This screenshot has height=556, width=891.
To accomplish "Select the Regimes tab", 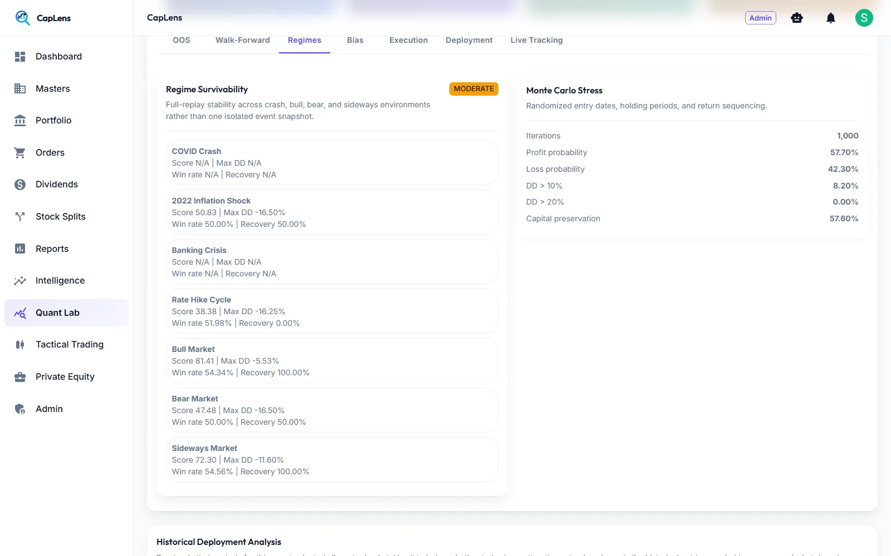I will tap(305, 40).
